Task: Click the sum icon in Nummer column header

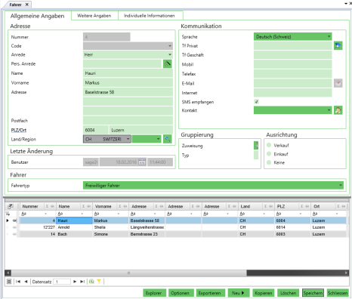Action: [47, 206]
